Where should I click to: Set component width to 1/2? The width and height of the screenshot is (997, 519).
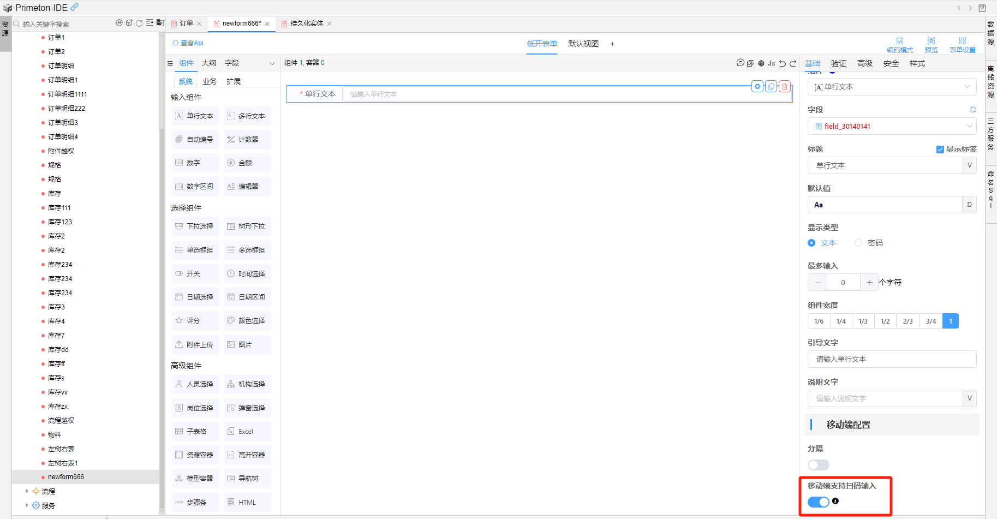885,321
